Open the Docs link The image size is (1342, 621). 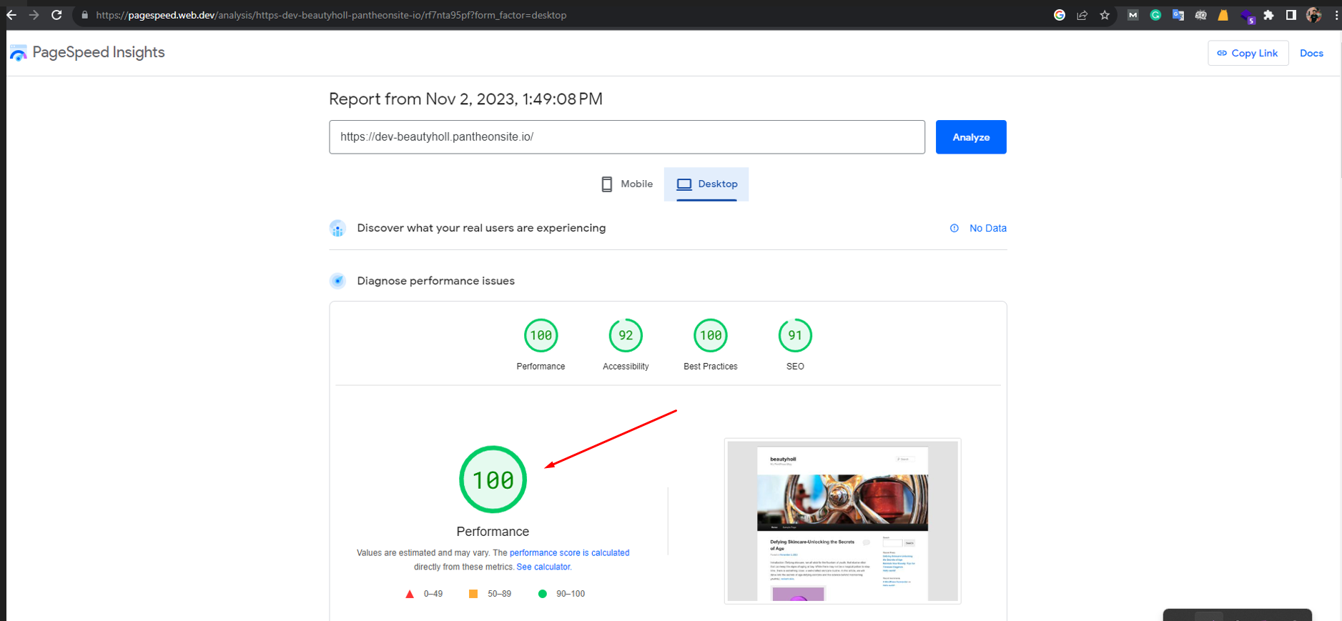click(x=1311, y=53)
